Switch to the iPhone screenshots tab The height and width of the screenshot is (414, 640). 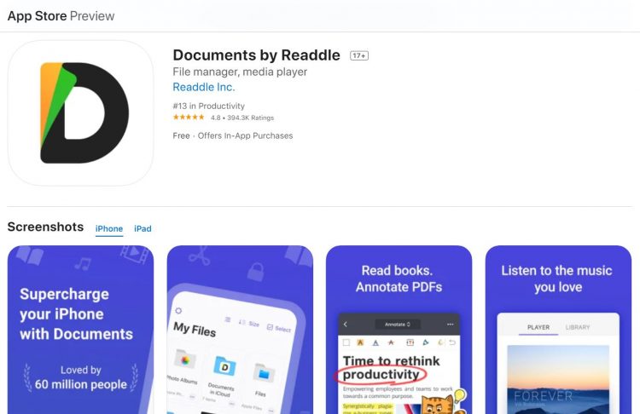tap(109, 228)
